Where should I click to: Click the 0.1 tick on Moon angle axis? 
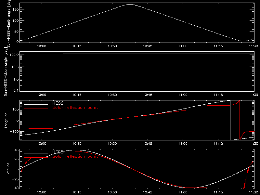click(16, 90)
